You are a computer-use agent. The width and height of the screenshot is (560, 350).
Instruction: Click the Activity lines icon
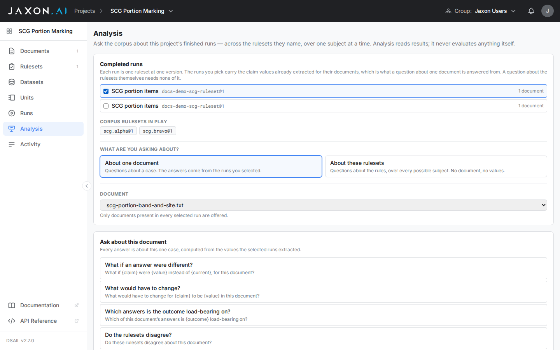click(x=12, y=144)
